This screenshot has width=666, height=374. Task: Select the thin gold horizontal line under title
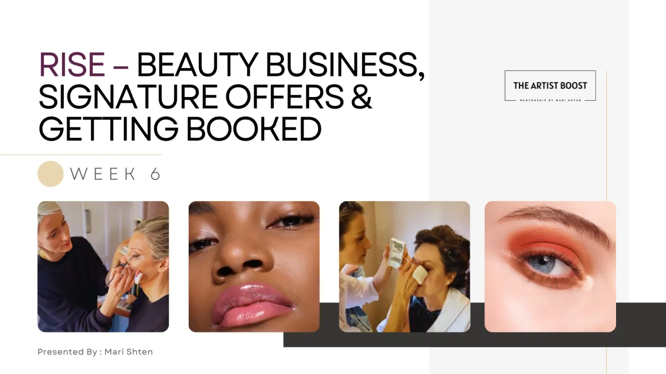coord(80,155)
